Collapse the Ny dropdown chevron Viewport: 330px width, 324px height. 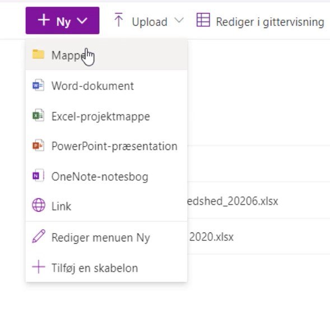pos(82,20)
